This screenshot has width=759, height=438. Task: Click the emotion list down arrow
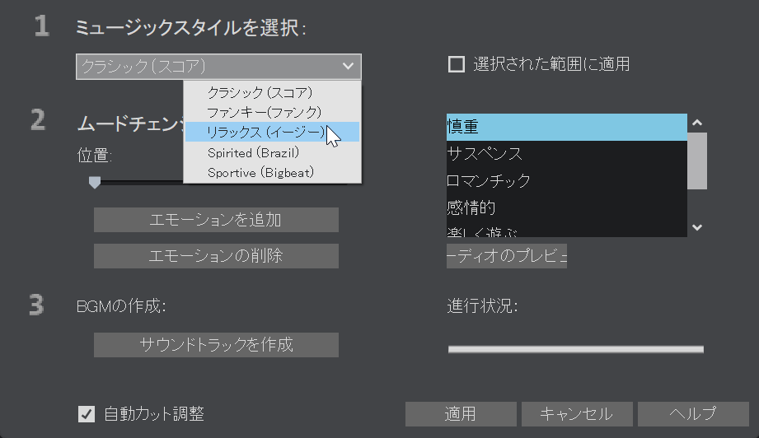coord(697,227)
